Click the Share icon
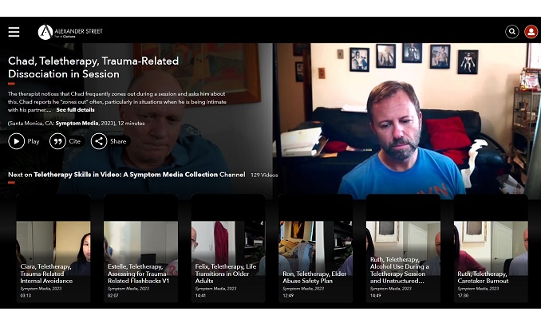 (99, 141)
